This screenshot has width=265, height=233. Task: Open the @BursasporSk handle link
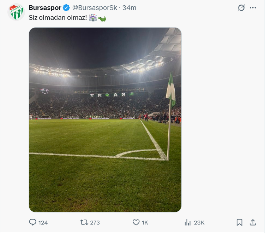coord(95,8)
